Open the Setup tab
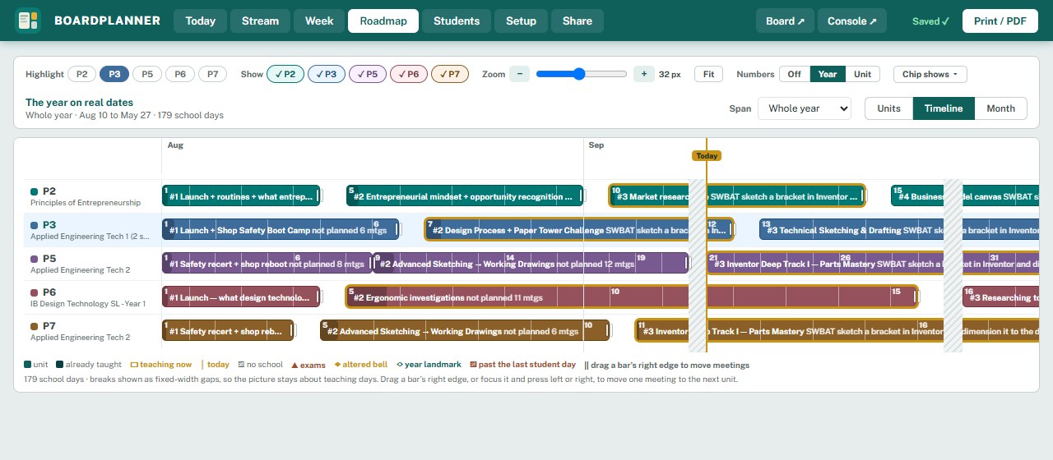The height and width of the screenshot is (460, 1053). point(521,21)
